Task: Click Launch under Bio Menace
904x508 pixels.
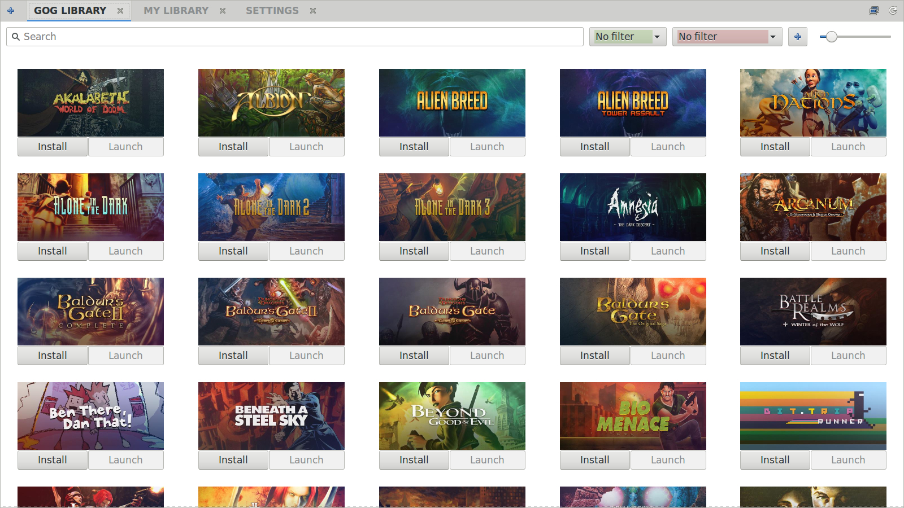Action: click(668, 460)
